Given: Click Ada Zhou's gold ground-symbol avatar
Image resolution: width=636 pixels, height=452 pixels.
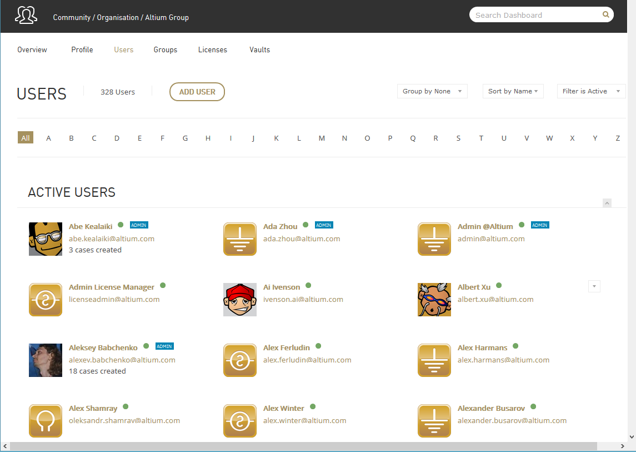Looking at the screenshot, I should click(x=240, y=239).
